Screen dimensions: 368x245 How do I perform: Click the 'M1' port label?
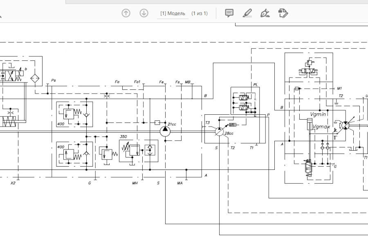(339, 88)
